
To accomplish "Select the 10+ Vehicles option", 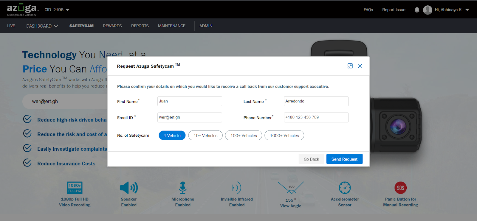I will (205, 136).
